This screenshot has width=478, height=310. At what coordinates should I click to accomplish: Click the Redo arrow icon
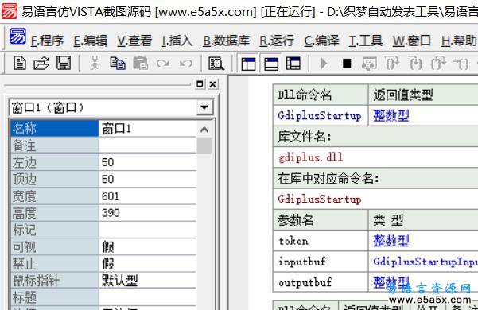163,64
